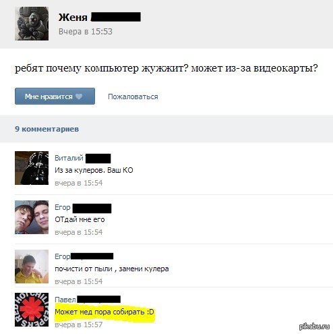This screenshot has width=333, height=334.
Task: Select highlighted comment Может мед пора собирать
Action: [104, 312]
